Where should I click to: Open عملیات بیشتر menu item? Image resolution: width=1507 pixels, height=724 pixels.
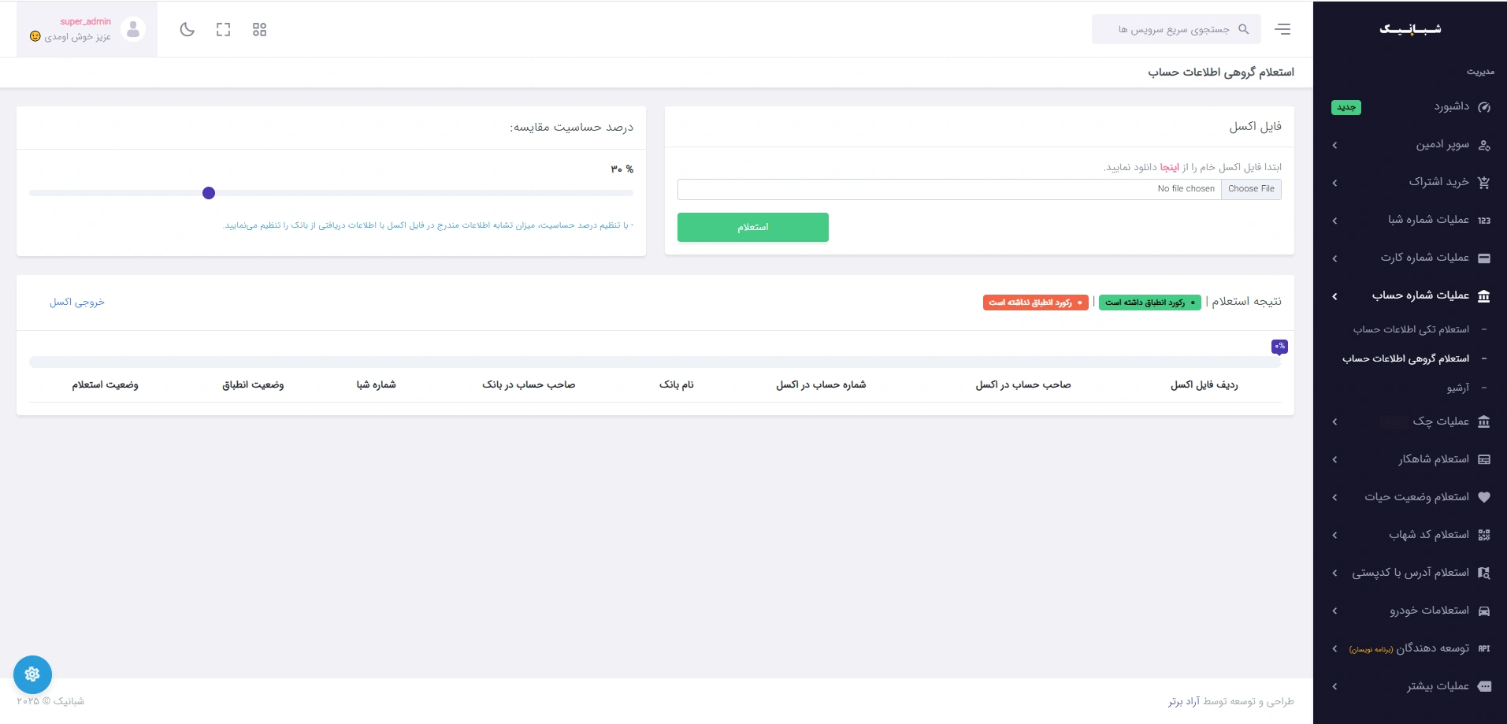(x=1438, y=686)
